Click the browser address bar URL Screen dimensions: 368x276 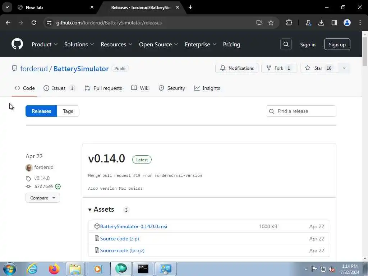109,23
